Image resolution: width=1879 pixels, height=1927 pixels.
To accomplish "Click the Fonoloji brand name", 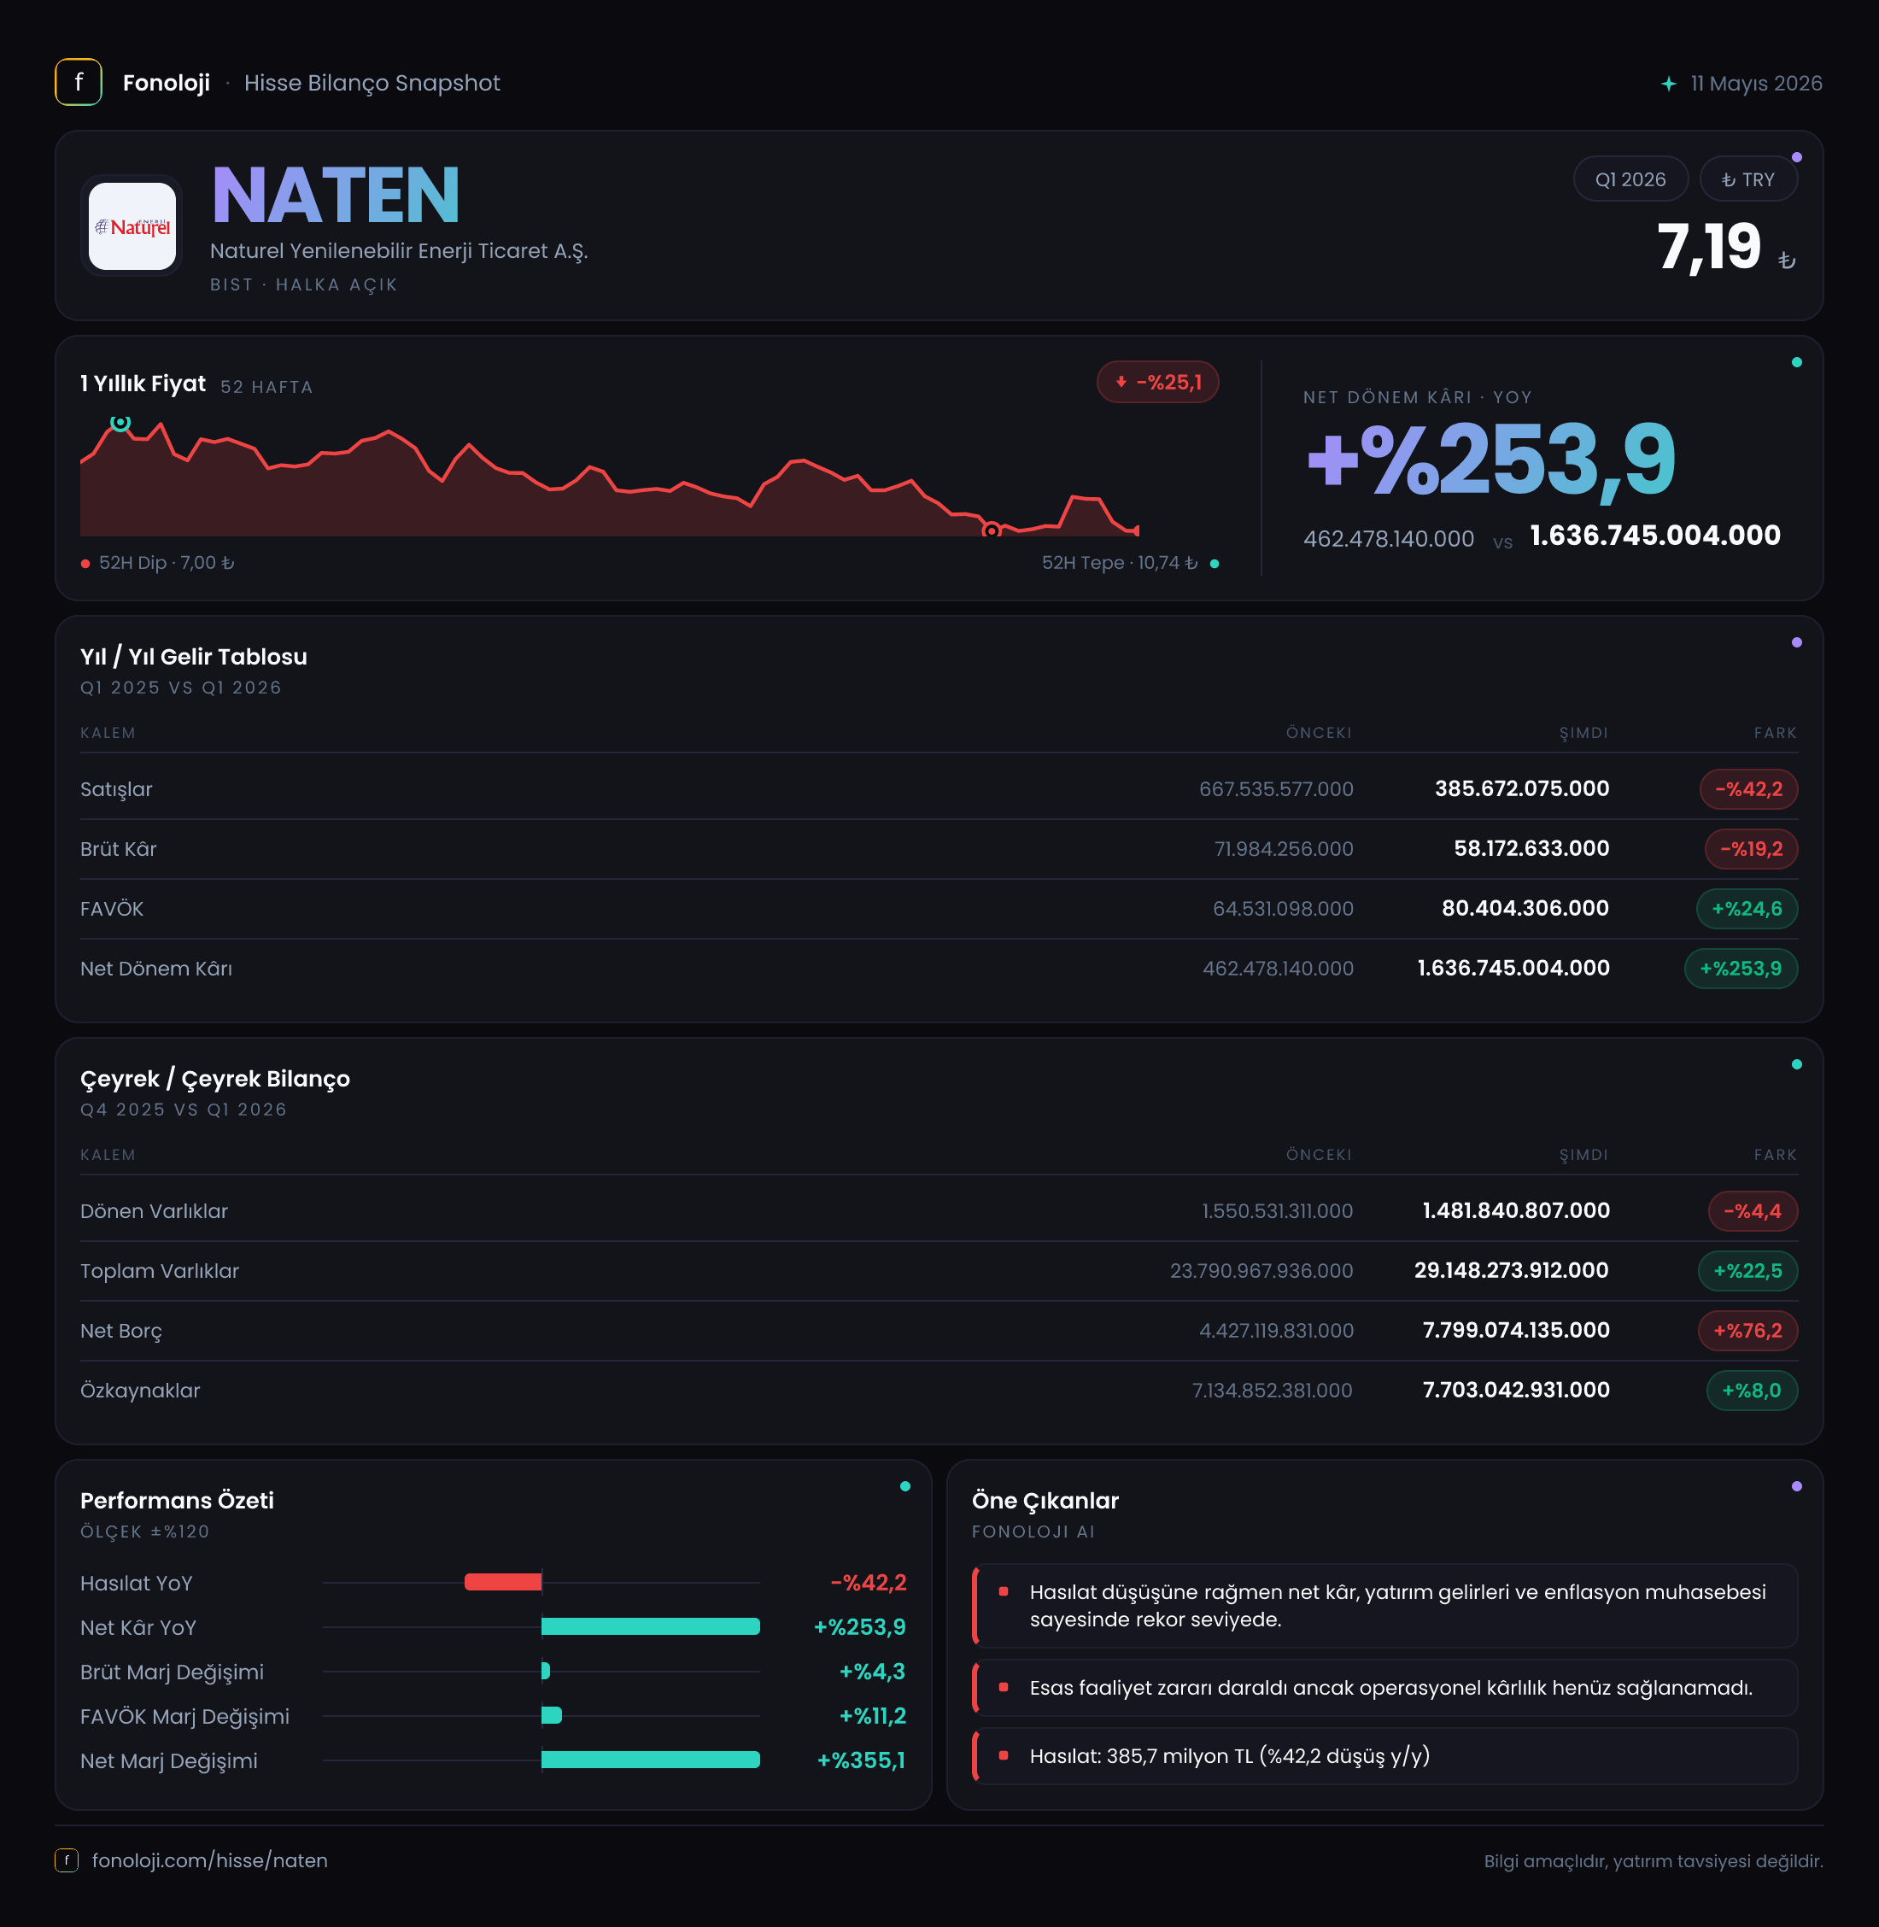I will [166, 83].
